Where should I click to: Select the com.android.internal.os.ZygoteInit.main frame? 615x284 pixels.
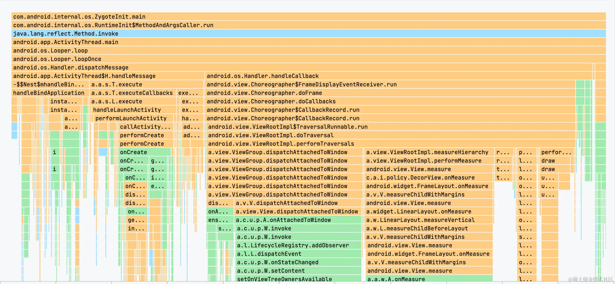309,17
